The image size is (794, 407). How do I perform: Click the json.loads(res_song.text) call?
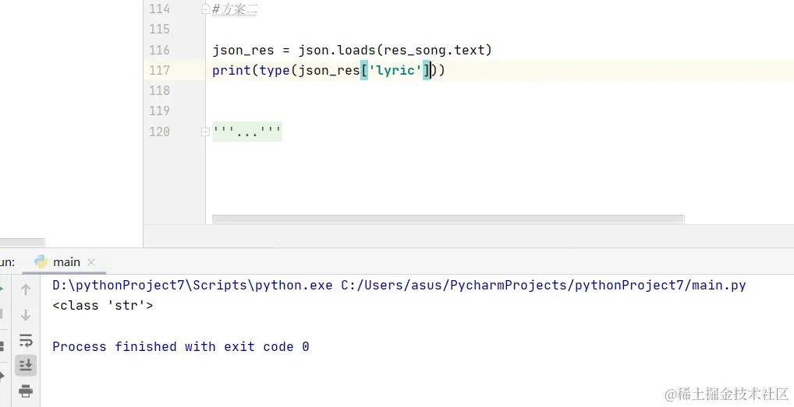[x=395, y=50]
